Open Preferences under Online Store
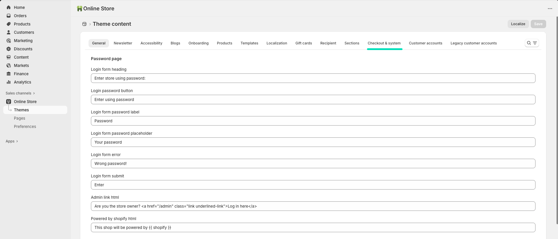 [x=25, y=126]
